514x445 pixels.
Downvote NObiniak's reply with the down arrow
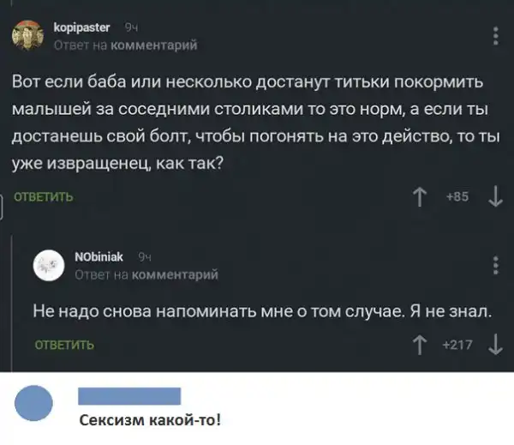pos(496,346)
